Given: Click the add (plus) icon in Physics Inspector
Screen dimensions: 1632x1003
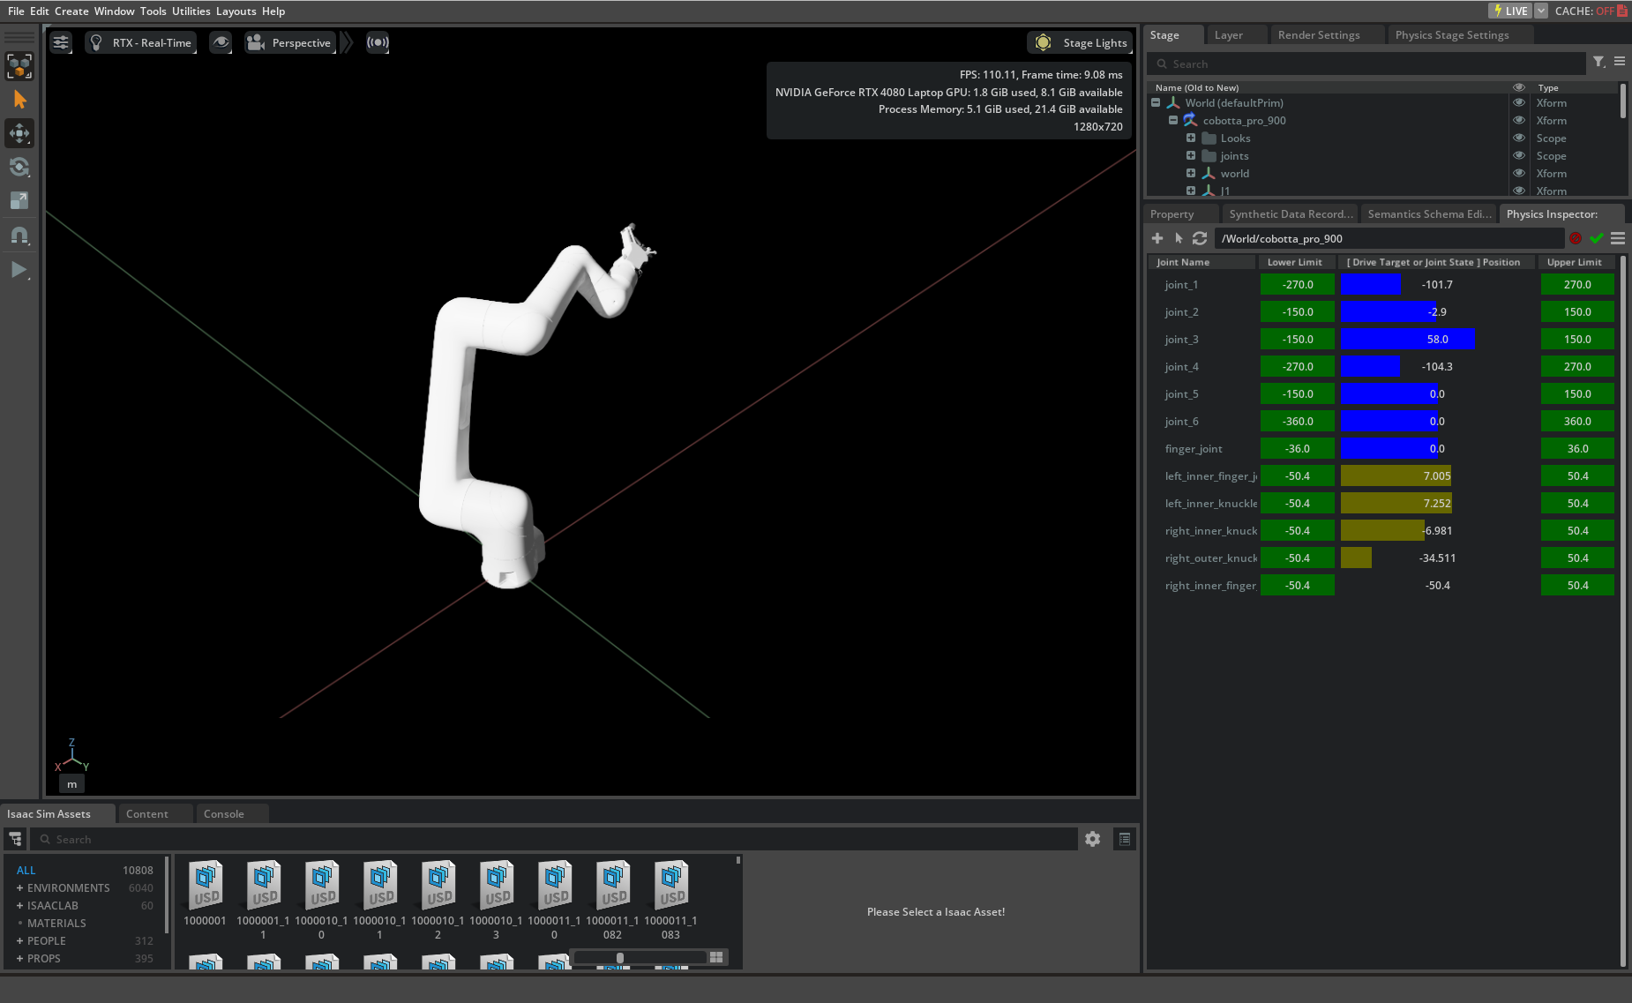Looking at the screenshot, I should [1157, 238].
